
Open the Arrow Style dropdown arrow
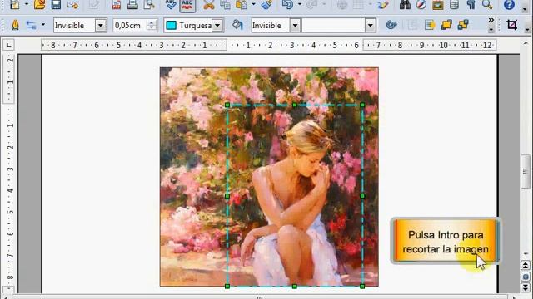[42, 25]
